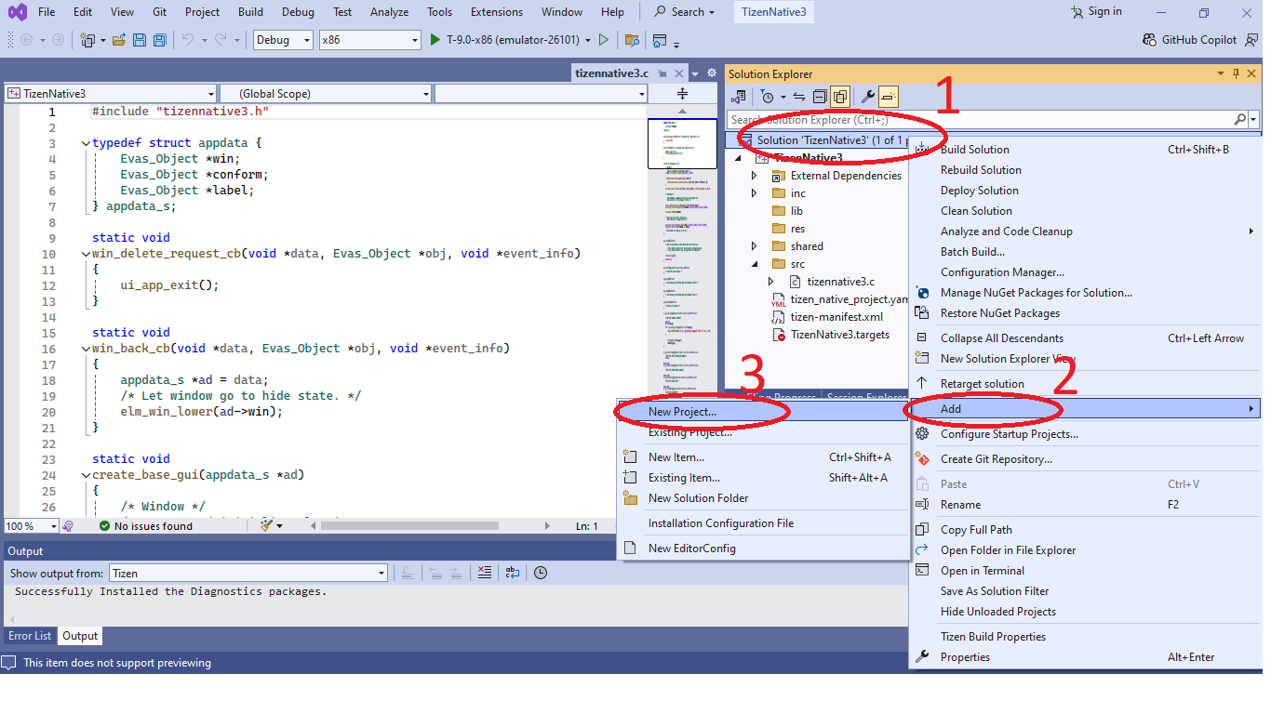This screenshot has width=1271, height=714.
Task: Start debugging with the green Run arrow
Action: (434, 40)
